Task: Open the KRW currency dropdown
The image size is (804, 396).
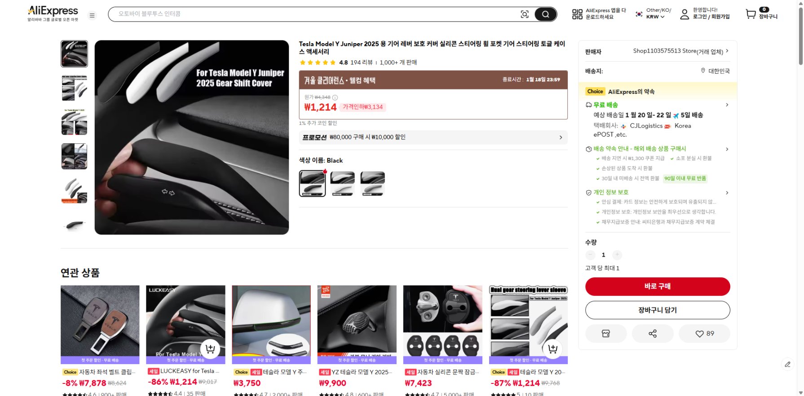Action: [x=655, y=17]
